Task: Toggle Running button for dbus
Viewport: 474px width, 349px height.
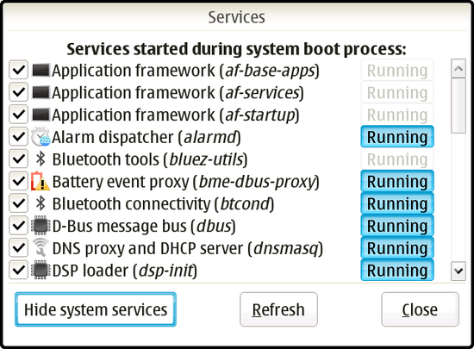Action: (397, 226)
